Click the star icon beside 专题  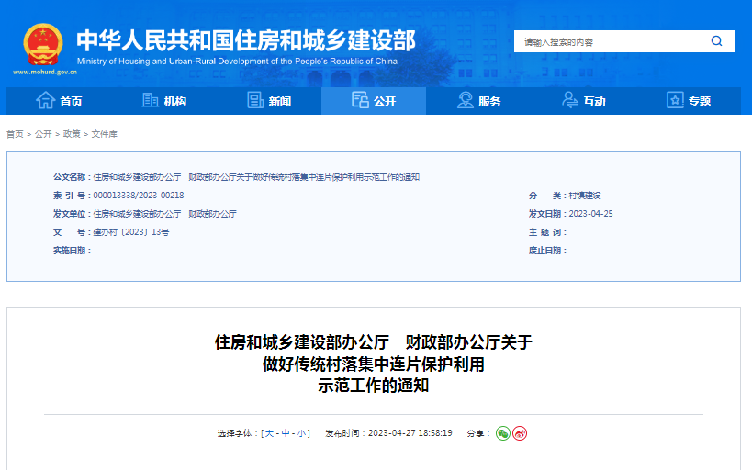[x=675, y=101]
